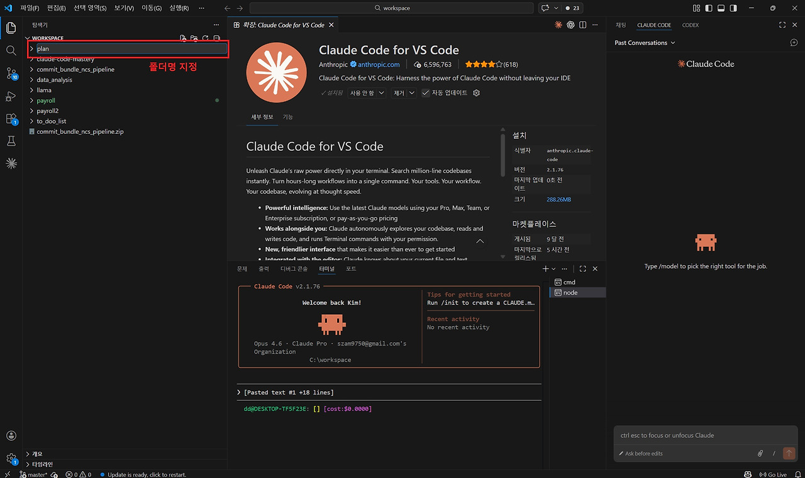
Task: Open the File menu
Action: coord(30,8)
